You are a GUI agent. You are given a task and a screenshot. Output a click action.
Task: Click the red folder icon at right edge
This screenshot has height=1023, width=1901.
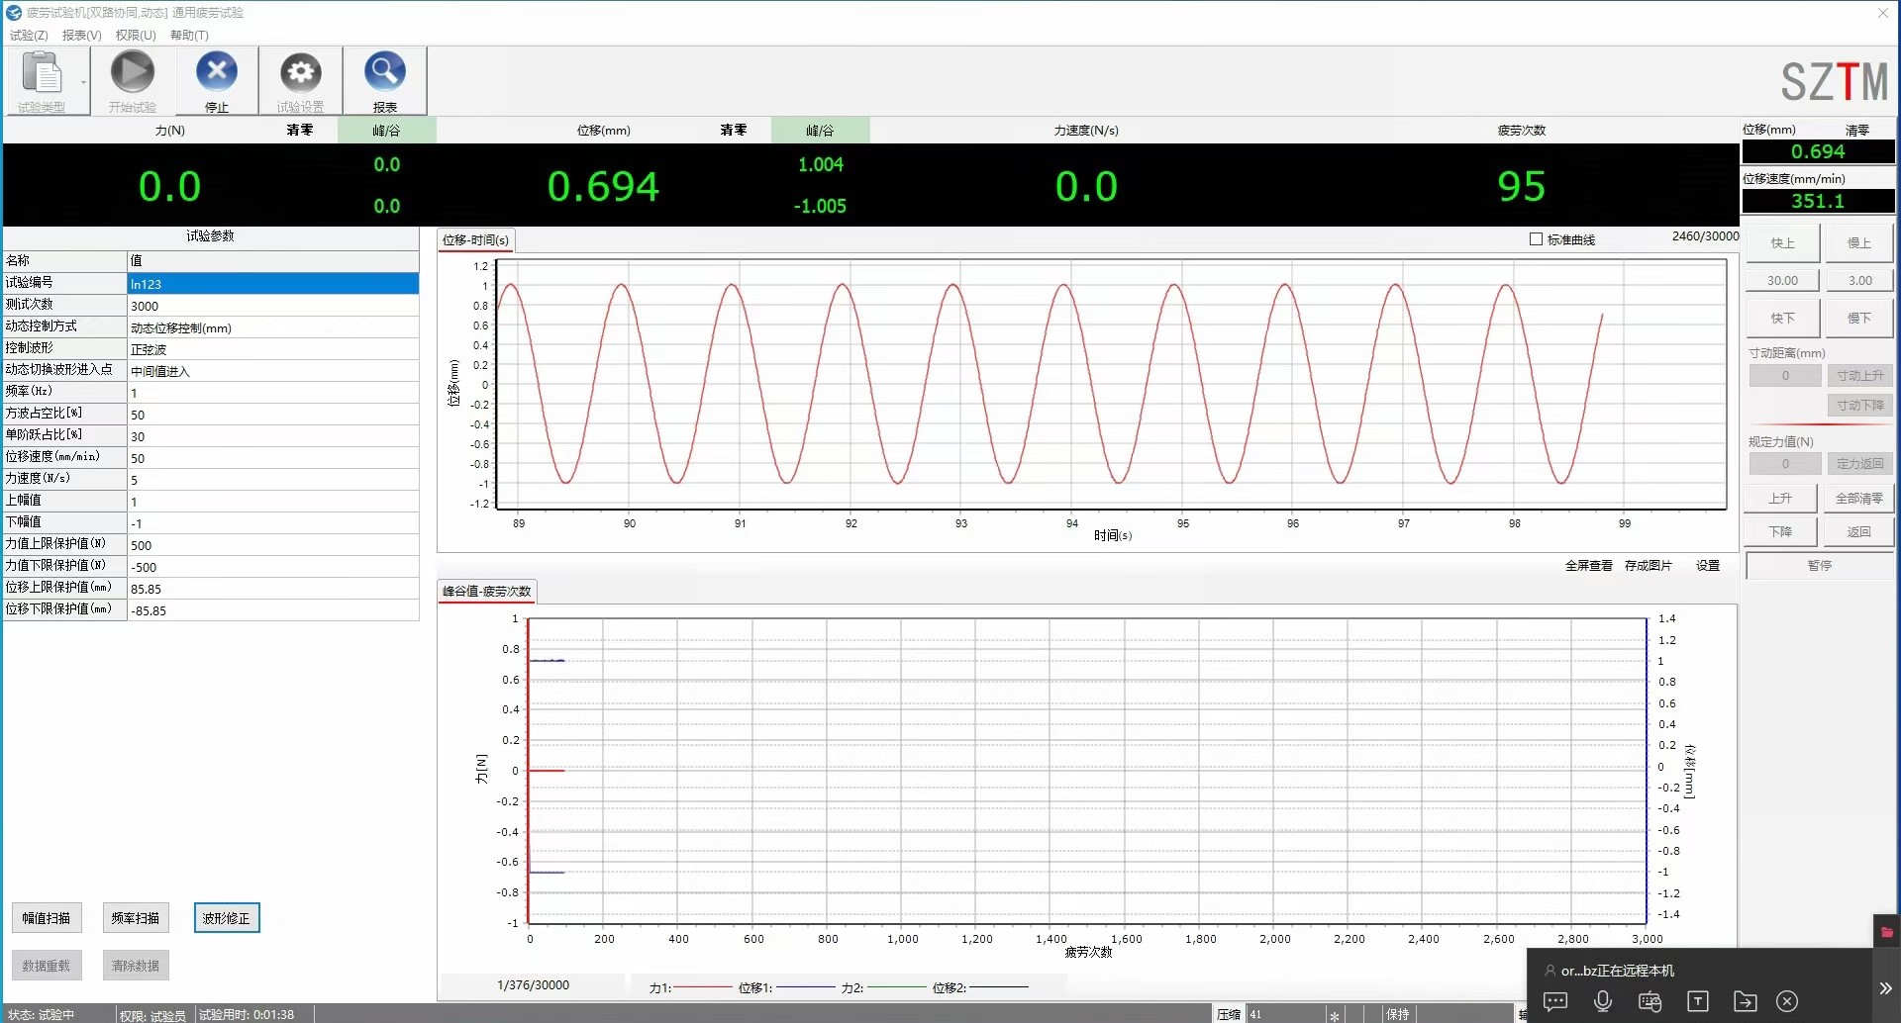point(1886,932)
